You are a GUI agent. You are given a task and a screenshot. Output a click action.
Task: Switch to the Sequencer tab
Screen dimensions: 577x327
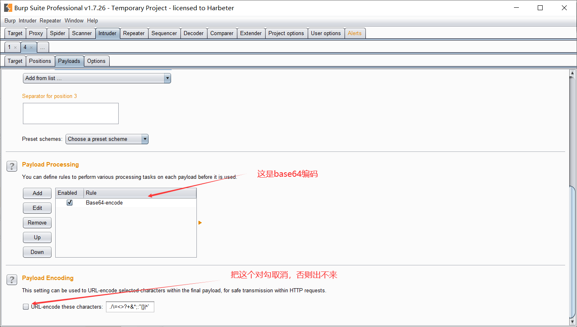(164, 33)
